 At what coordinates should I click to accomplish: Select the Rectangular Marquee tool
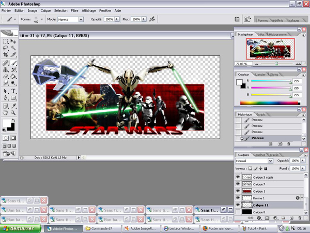(x=5, y=41)
